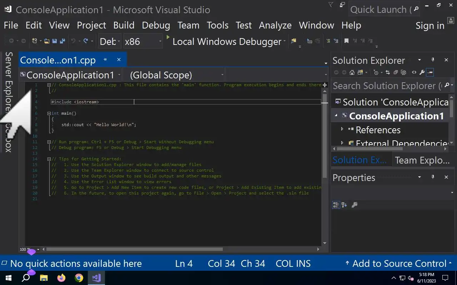457x285 pixels.
Task: Click the Find in Files toolbar icon
Action: (x=293, y=41)
